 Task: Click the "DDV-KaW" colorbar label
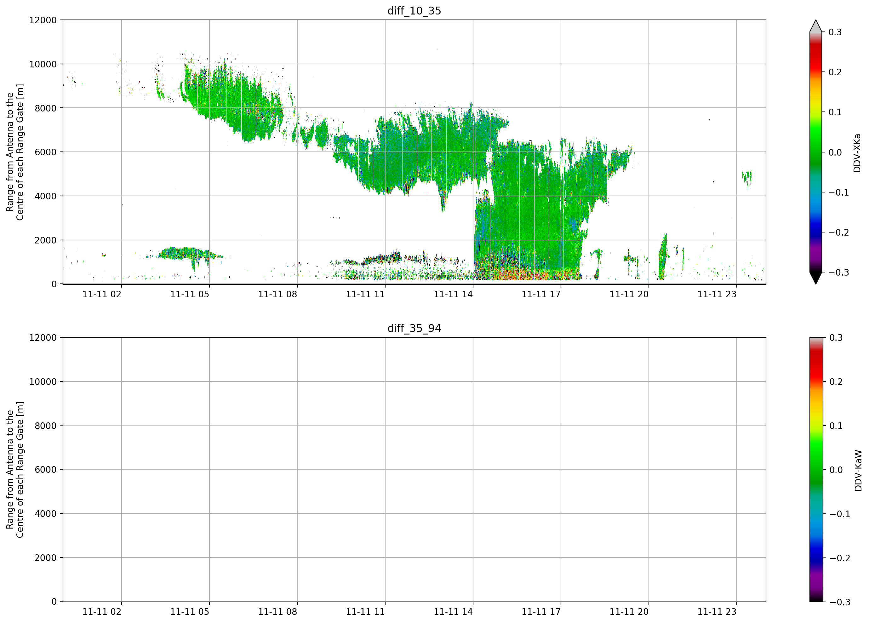tap(858, 470)
